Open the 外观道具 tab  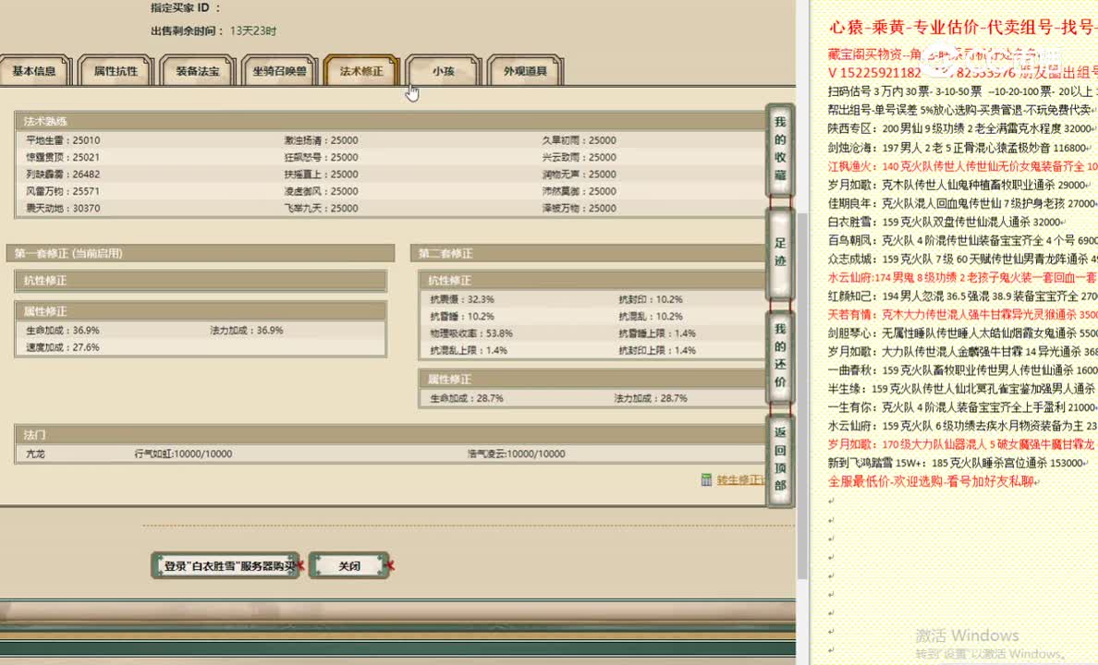525,71
